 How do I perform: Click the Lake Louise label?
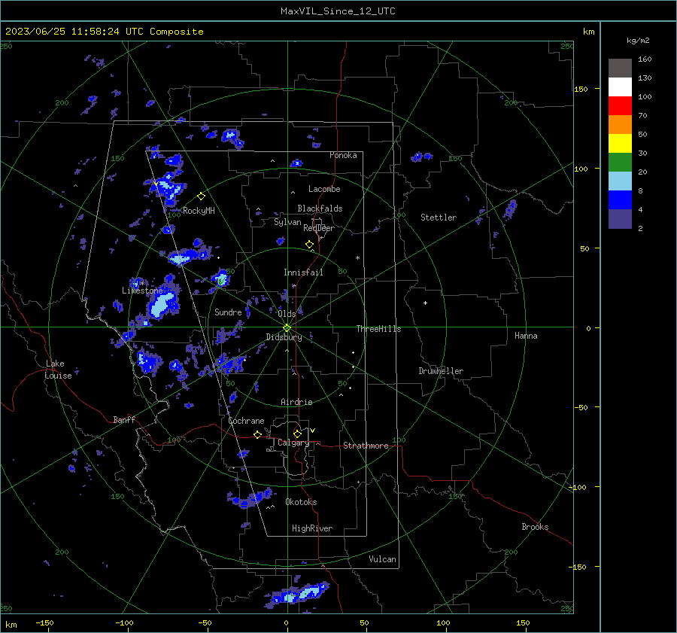[x=58, y=370]
